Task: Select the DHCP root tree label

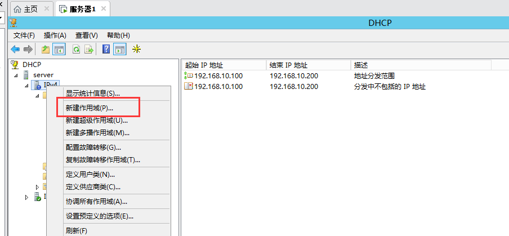Action: click(x=32, y=65)
